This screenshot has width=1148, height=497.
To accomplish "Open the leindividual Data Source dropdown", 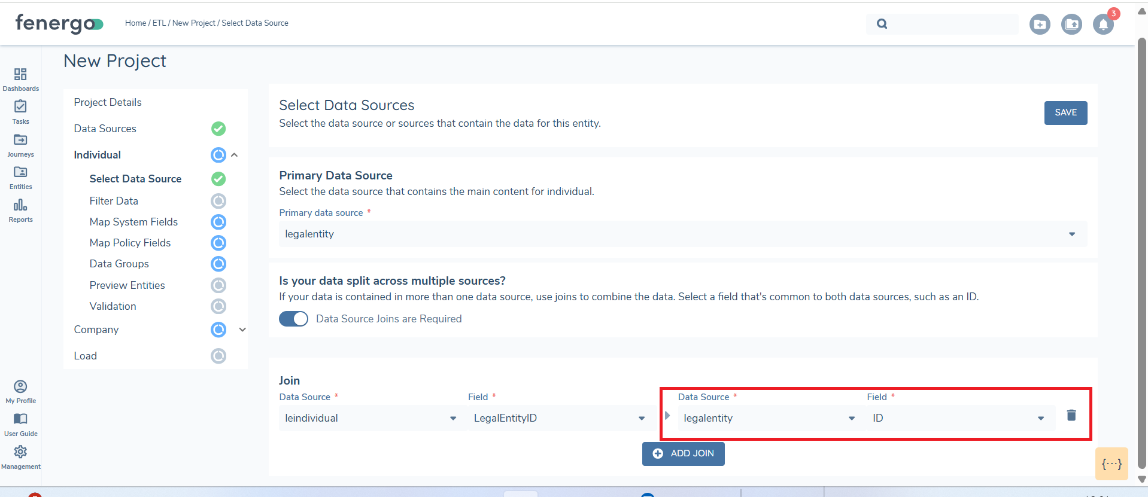I will point(370,418).
